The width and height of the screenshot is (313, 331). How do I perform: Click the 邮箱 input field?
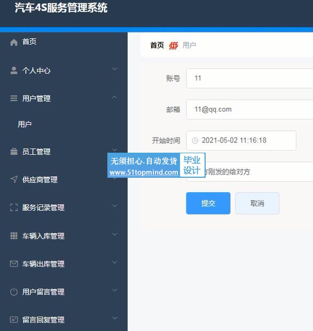[249, 109]
